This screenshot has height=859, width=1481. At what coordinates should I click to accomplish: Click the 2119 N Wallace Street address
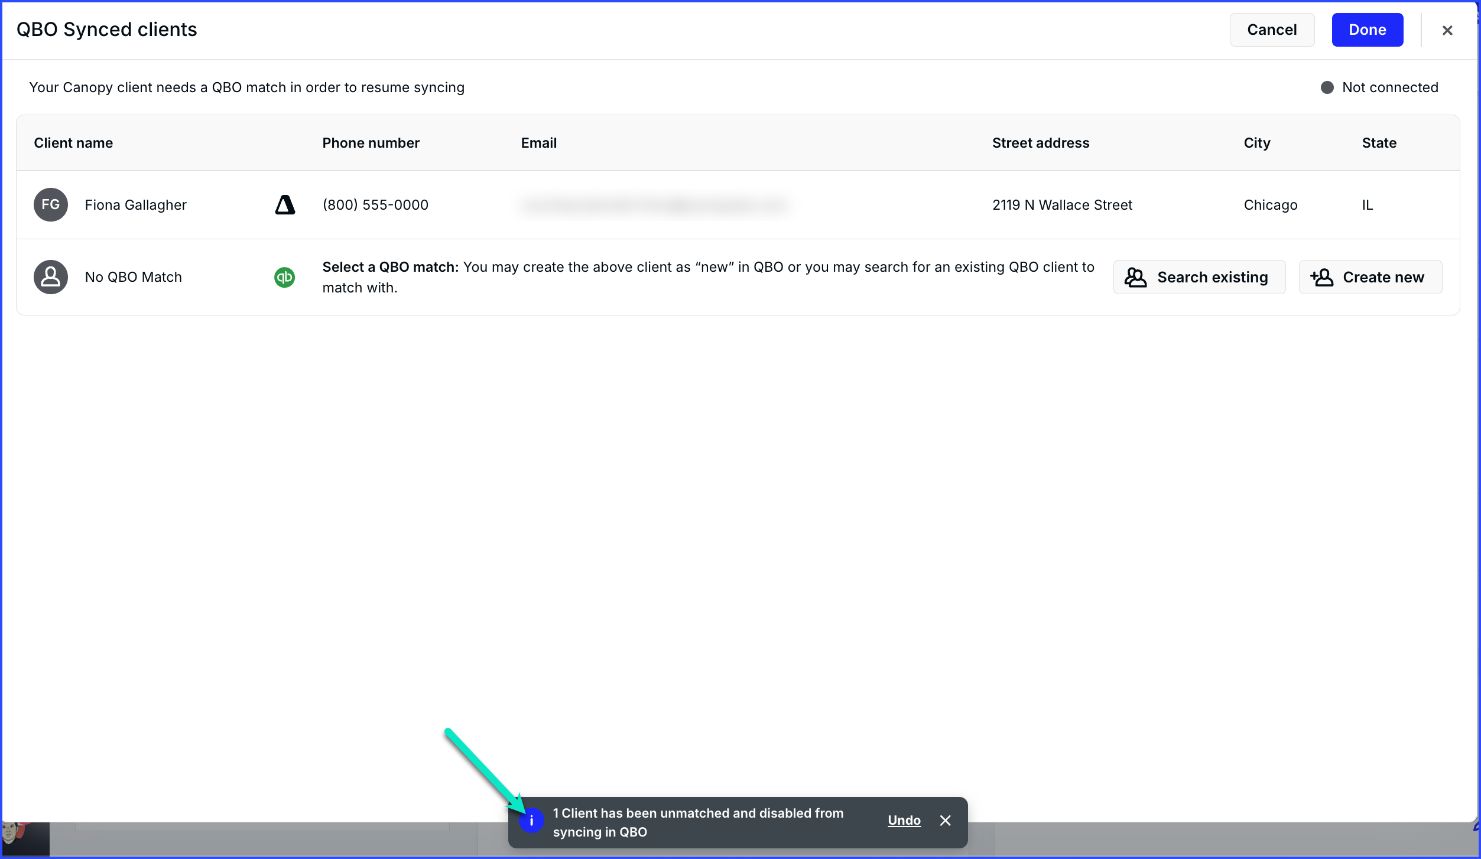1063,205
